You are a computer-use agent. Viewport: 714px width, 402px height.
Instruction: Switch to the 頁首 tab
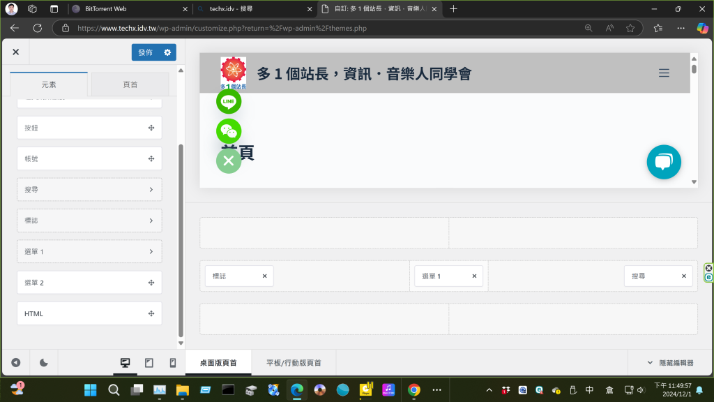(x=130, y=84)
